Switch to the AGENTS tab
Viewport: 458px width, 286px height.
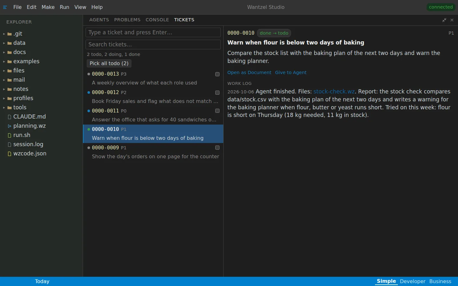[99, 20]
